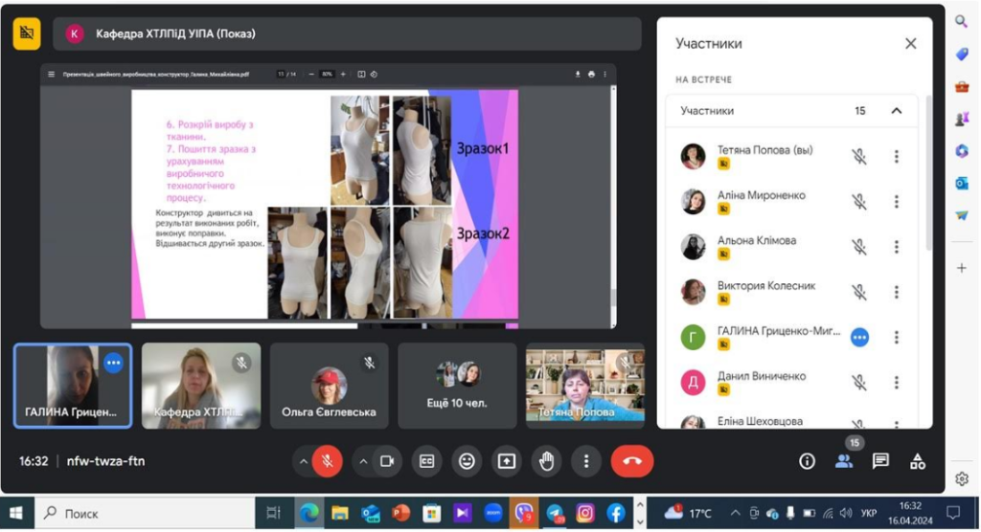Mute Виктория Колесник's microphone icon
The height and width of the screenshot is (532, 981).
tap(859, 292)
